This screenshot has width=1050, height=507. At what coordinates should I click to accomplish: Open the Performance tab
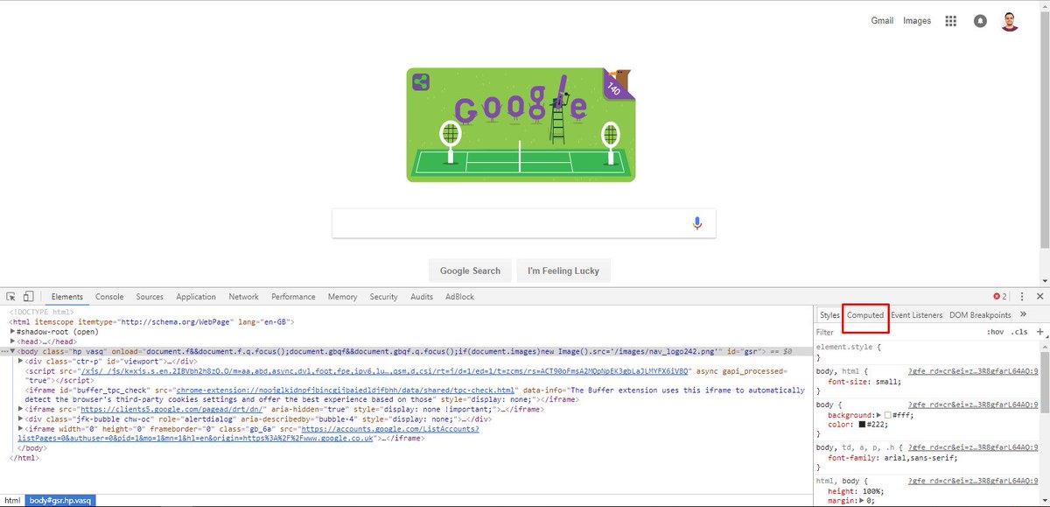tap(293, 297)
